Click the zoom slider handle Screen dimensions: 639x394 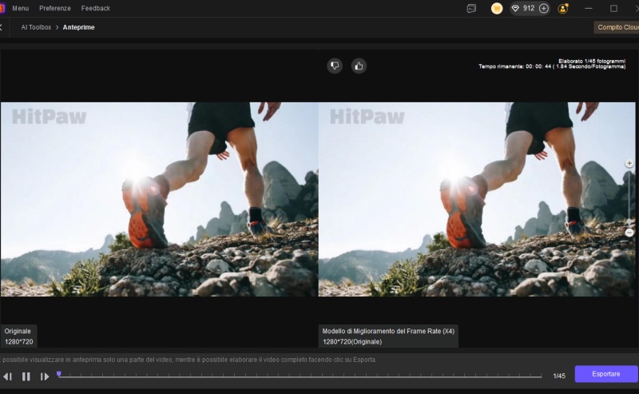pos(629,221)
